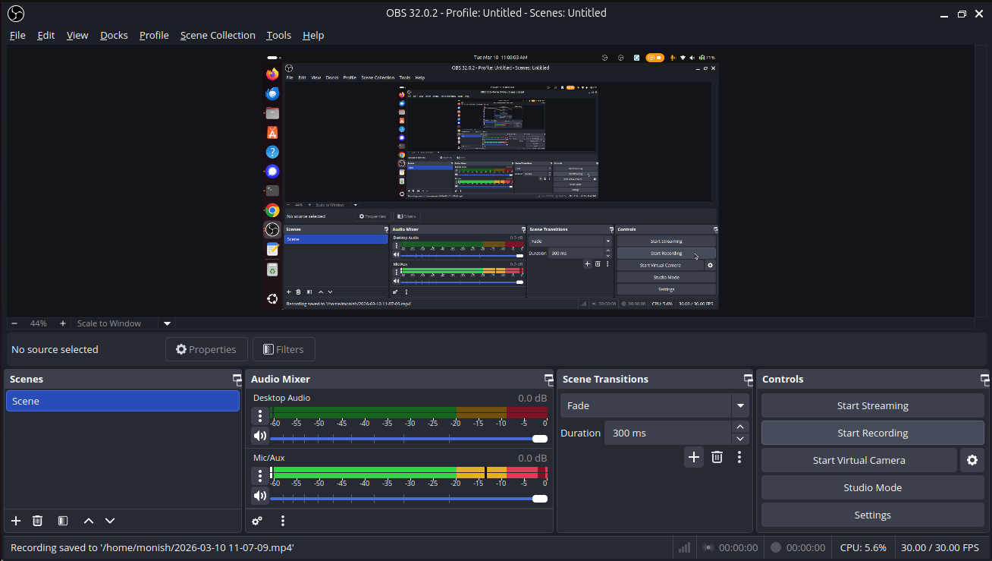Expand the Fade transition dropdown
Screen dimensions: 992x561
pyautogui.click(x=739, y=405)
